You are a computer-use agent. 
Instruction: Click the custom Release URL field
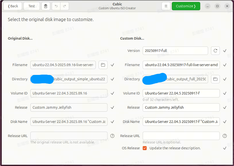pos(181,136)
